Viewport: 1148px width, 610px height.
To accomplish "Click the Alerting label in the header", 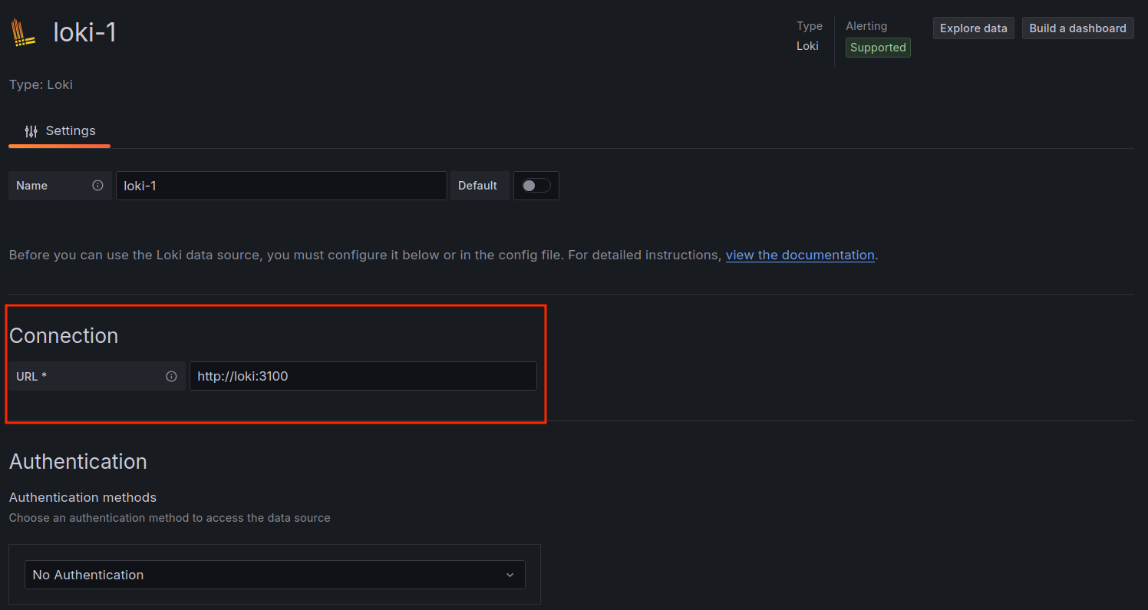I will click(866, 26).
